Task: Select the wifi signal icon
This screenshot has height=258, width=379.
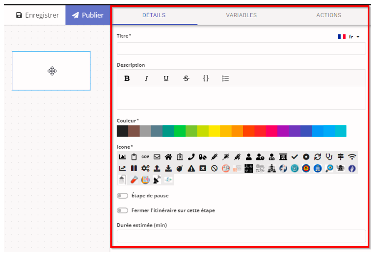Action: coord(352,157)
